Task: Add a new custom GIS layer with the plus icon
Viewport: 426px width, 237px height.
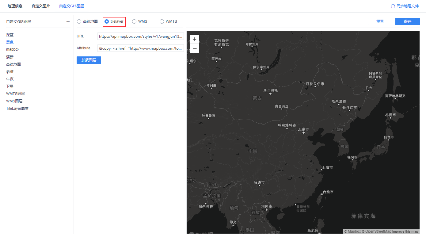Action: [x=68, y=21]
